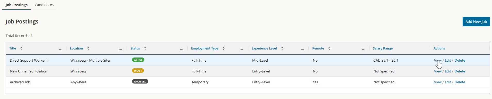Click the DRAFT status badge
The image size is (492, 99).
pos(138,71)
